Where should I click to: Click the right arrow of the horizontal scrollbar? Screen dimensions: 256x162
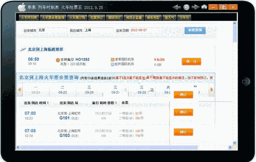230,147
